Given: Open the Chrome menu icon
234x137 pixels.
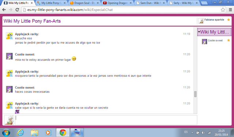Looking at the screenshot, I should [230, 10].
